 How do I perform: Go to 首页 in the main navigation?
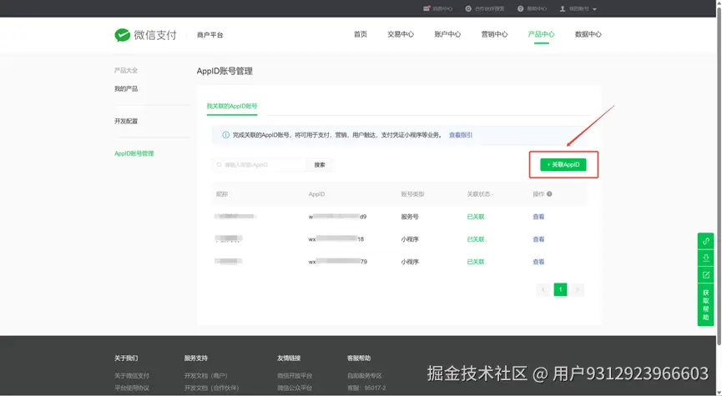pyautogui.click(x=360, y=34)
